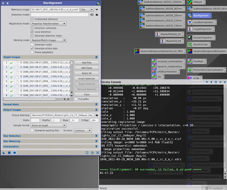Select target image row 3 in list
The image size is (227, 190).
point(37,72)
